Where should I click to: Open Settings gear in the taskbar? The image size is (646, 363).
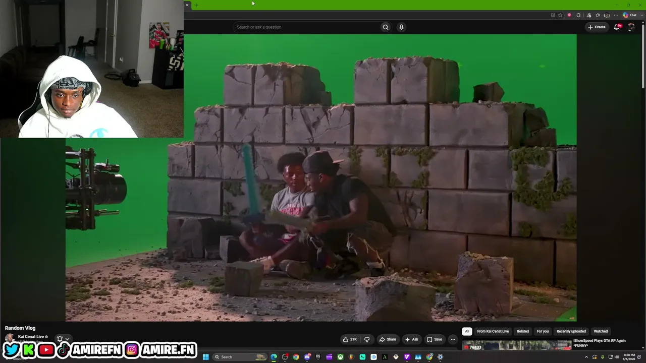click(x=440, y=357)
